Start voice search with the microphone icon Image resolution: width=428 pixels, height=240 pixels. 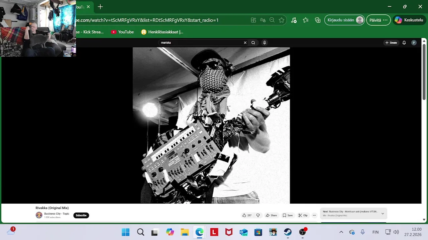pos(264,43)
